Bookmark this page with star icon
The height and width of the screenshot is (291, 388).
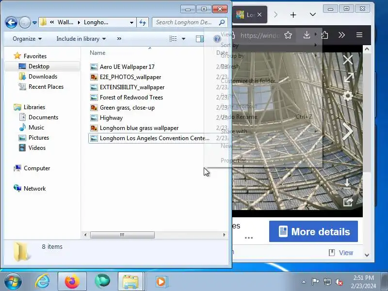click(288, 35)
